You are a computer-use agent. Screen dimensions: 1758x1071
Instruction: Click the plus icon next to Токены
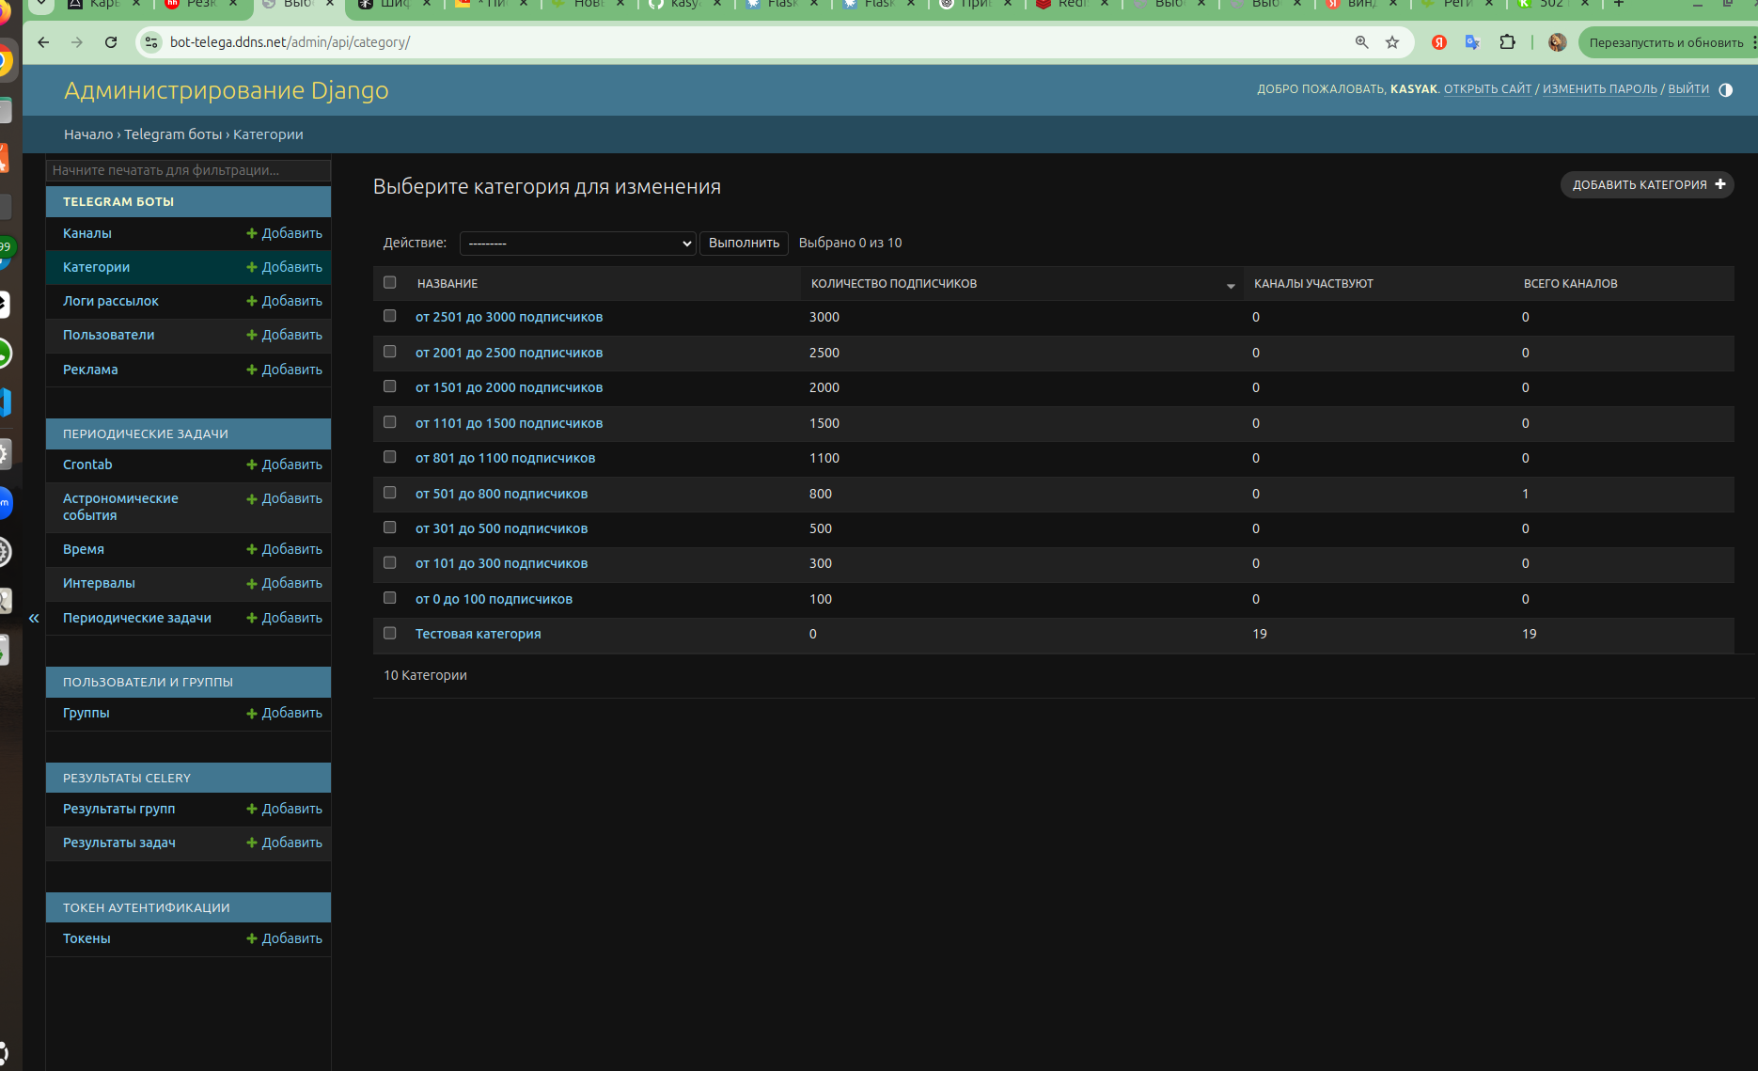(251, 938)
